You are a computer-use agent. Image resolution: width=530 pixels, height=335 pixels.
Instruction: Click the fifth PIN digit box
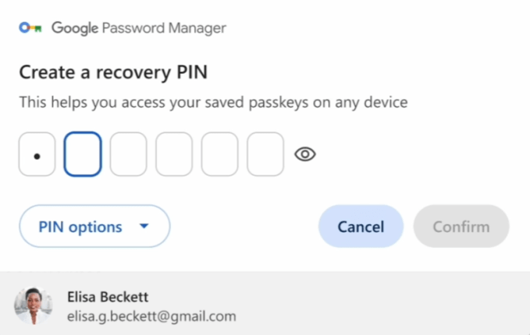219,154
